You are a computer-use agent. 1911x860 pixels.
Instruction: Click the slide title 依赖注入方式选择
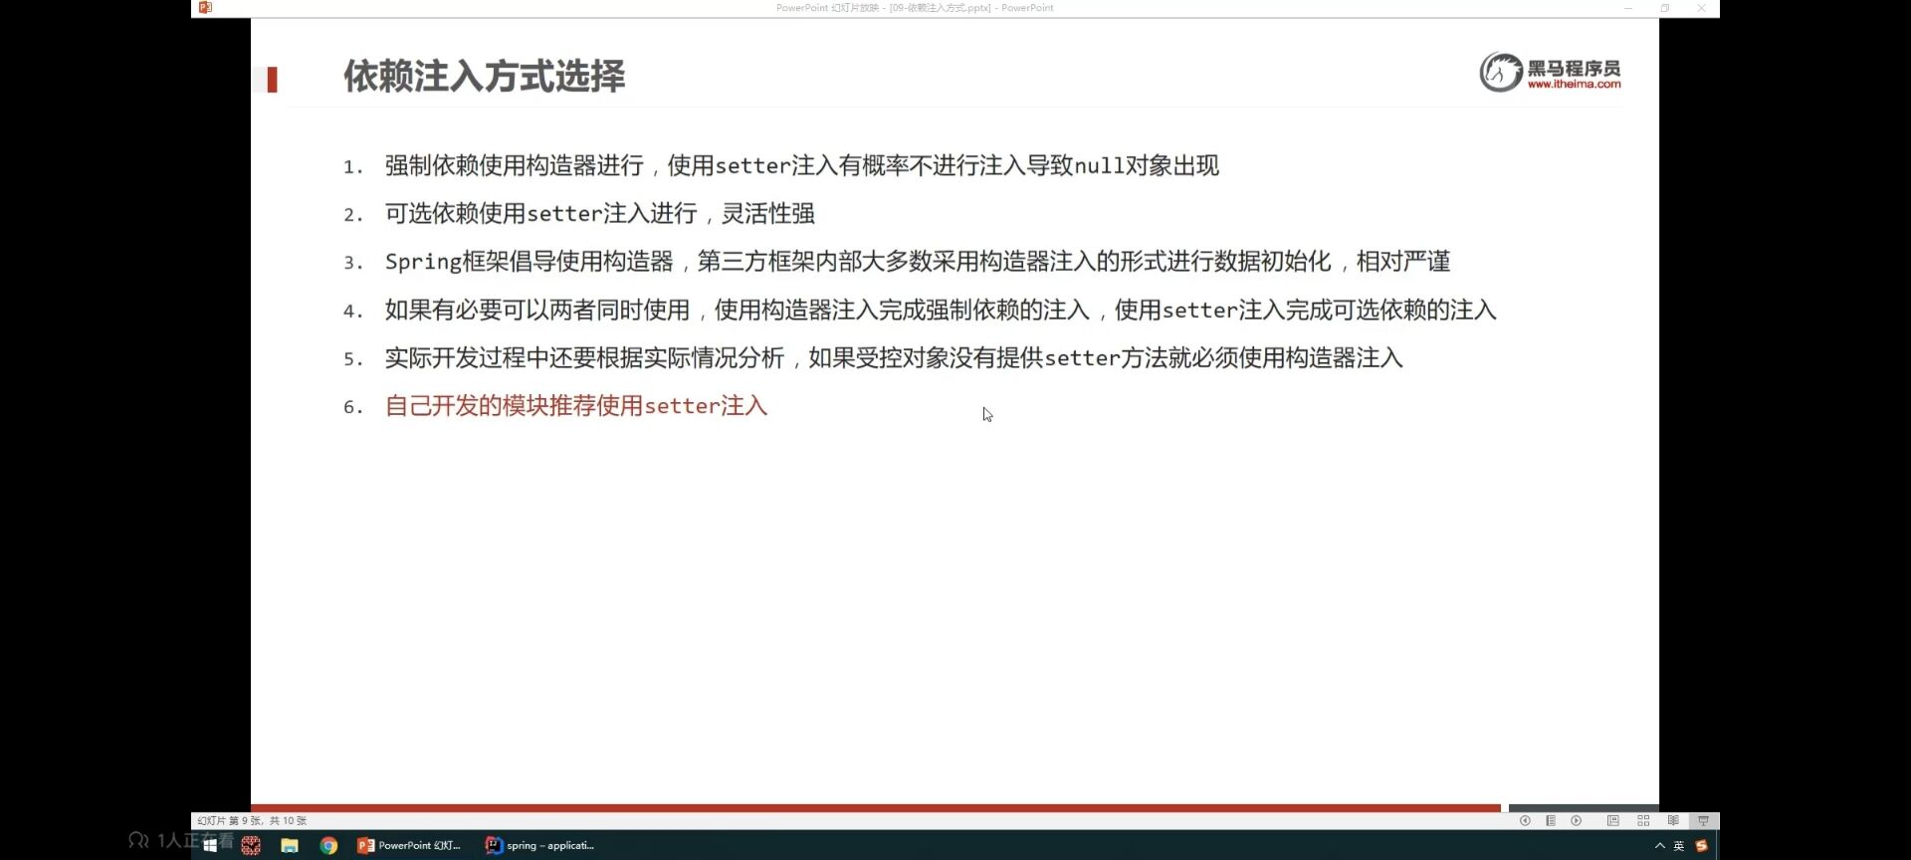coord(485,77)
